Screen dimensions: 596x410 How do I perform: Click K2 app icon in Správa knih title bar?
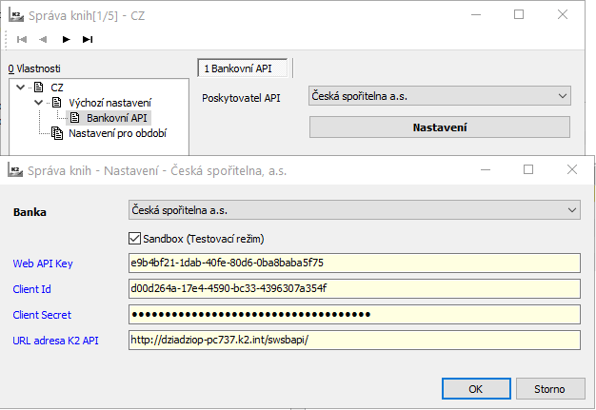click(15, 16)
